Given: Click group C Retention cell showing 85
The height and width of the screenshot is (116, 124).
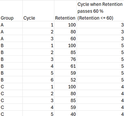Looking at the screenshot, I should pos(65,100).
